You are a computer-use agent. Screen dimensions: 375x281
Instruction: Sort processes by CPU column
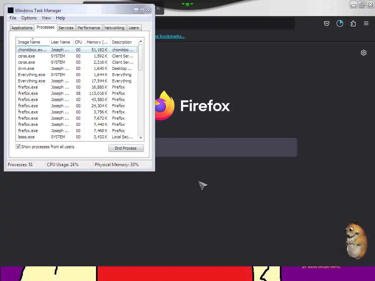coord(78,42)
